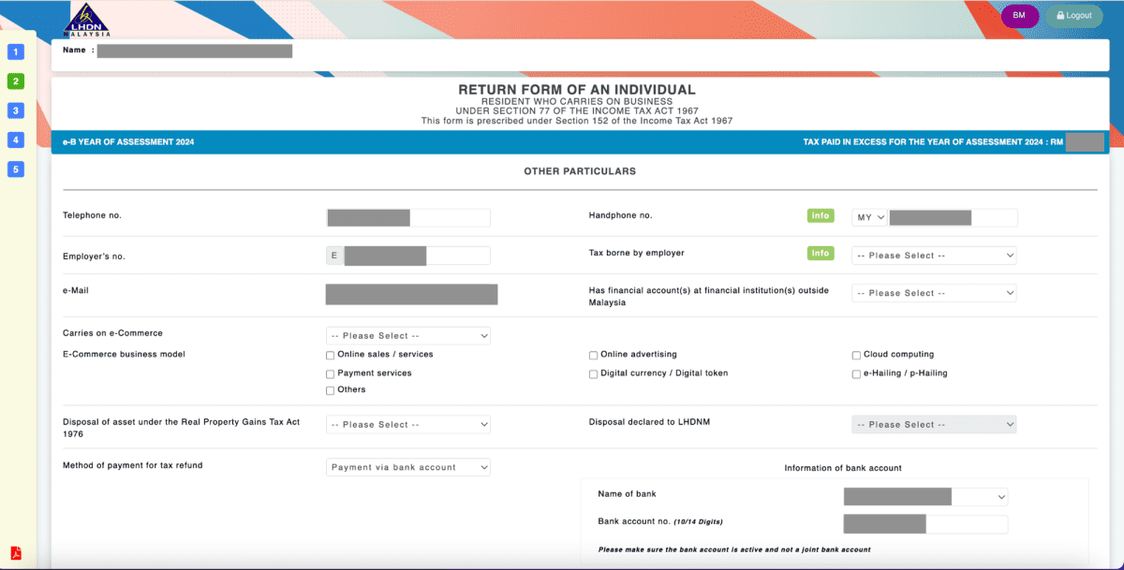Open the PDF icon in sidebar
The width and height of the screenshot is (1124, 570).
click(16, 552)
